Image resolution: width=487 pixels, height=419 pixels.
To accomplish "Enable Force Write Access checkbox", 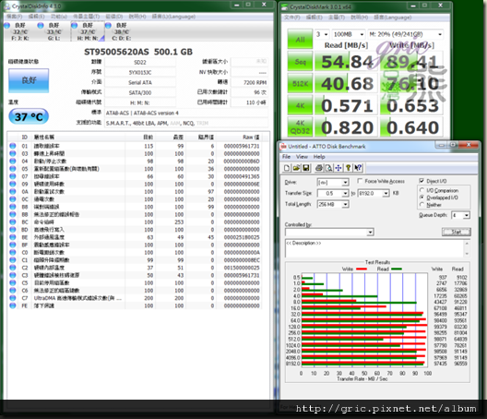I will [x=360, y=181].
